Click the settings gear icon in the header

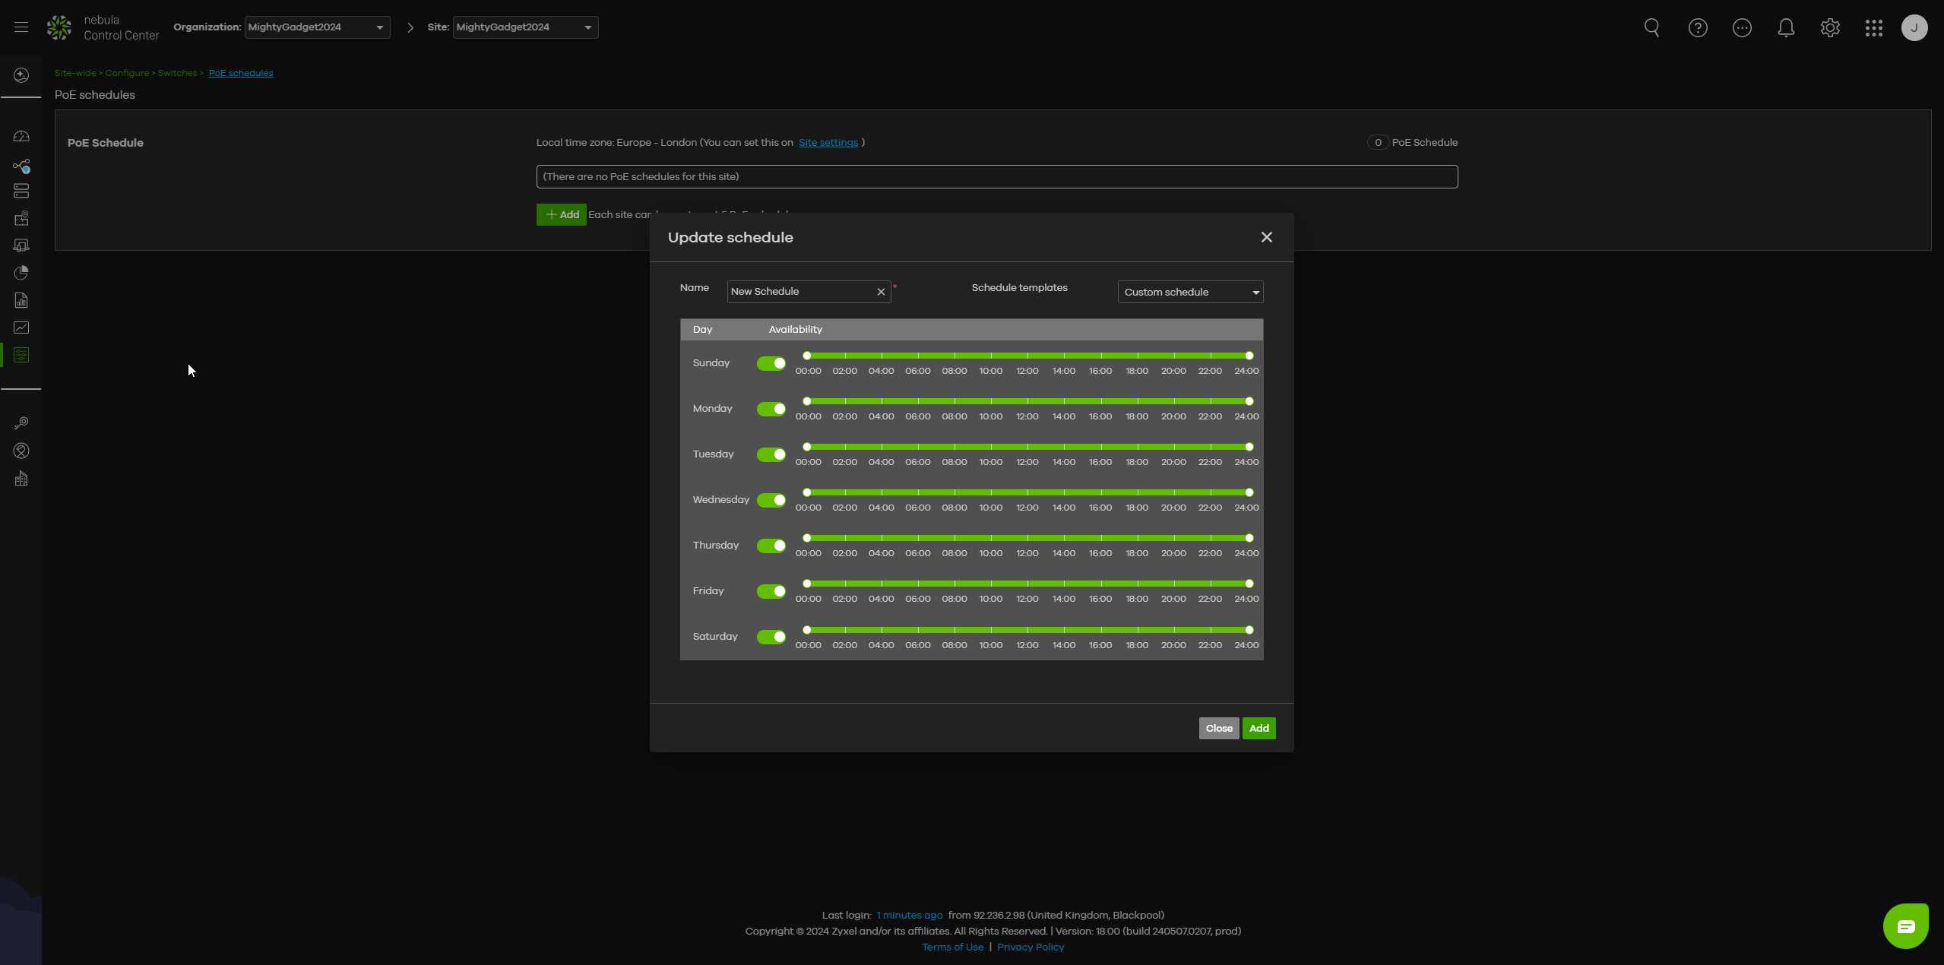pyautogui.click(x=1830, y=28)
